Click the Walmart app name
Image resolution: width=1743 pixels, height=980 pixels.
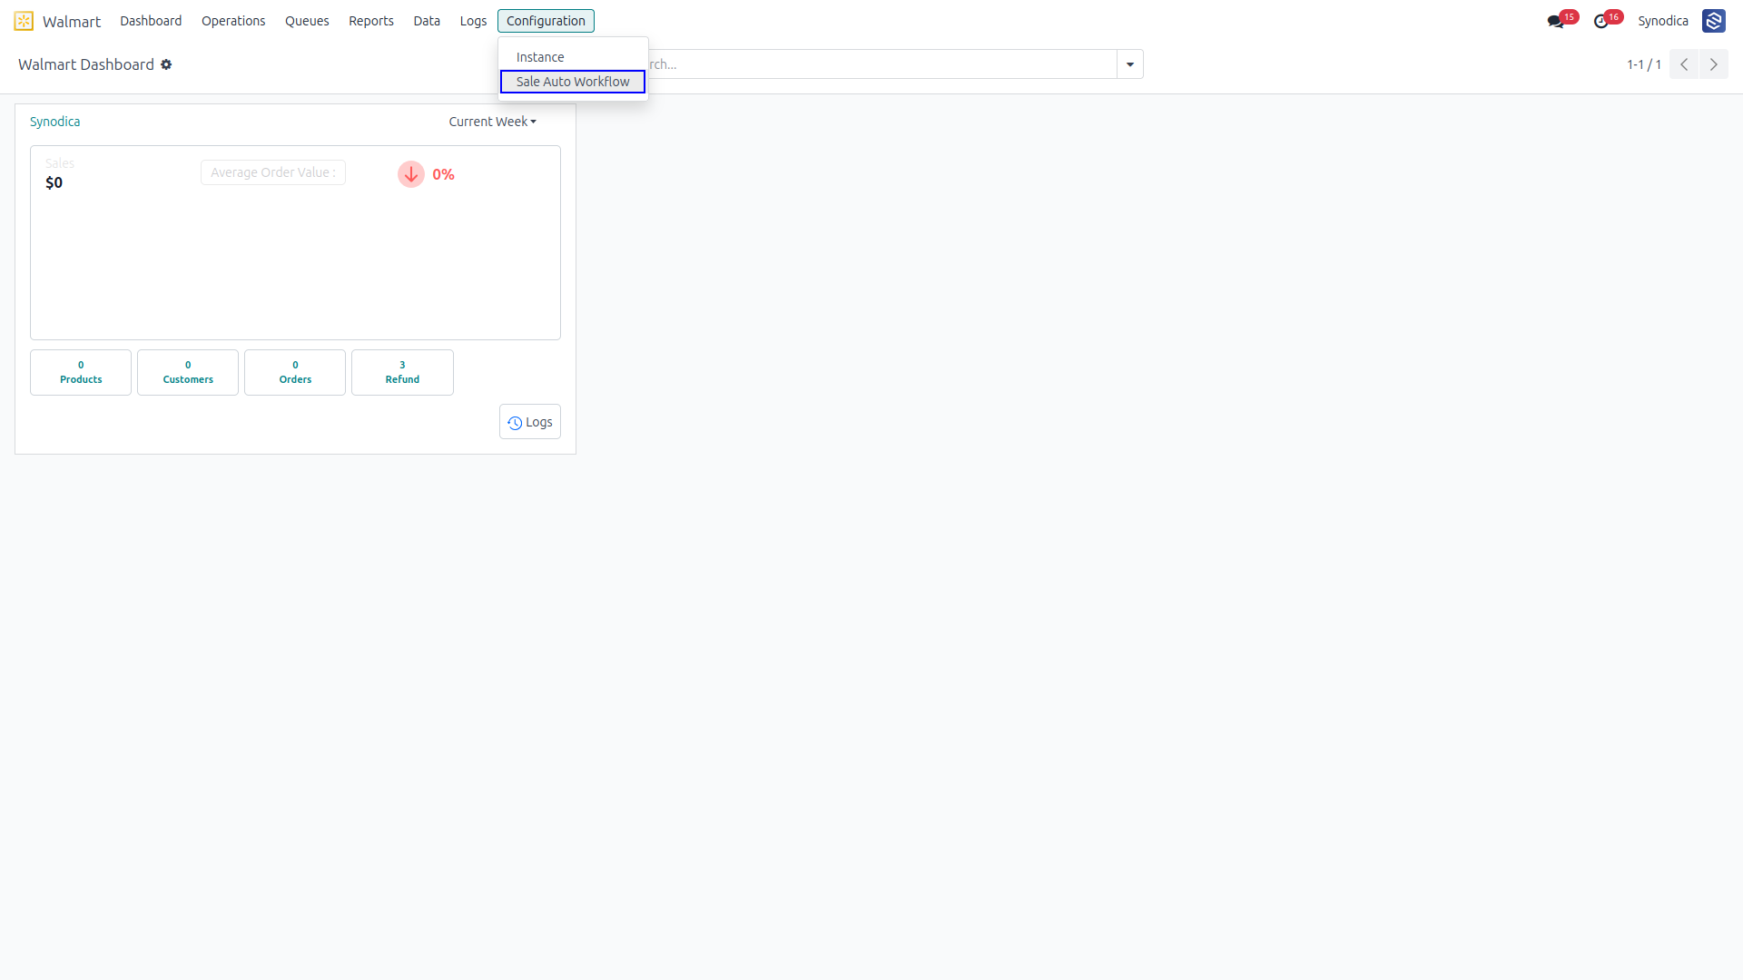[72, 21]
